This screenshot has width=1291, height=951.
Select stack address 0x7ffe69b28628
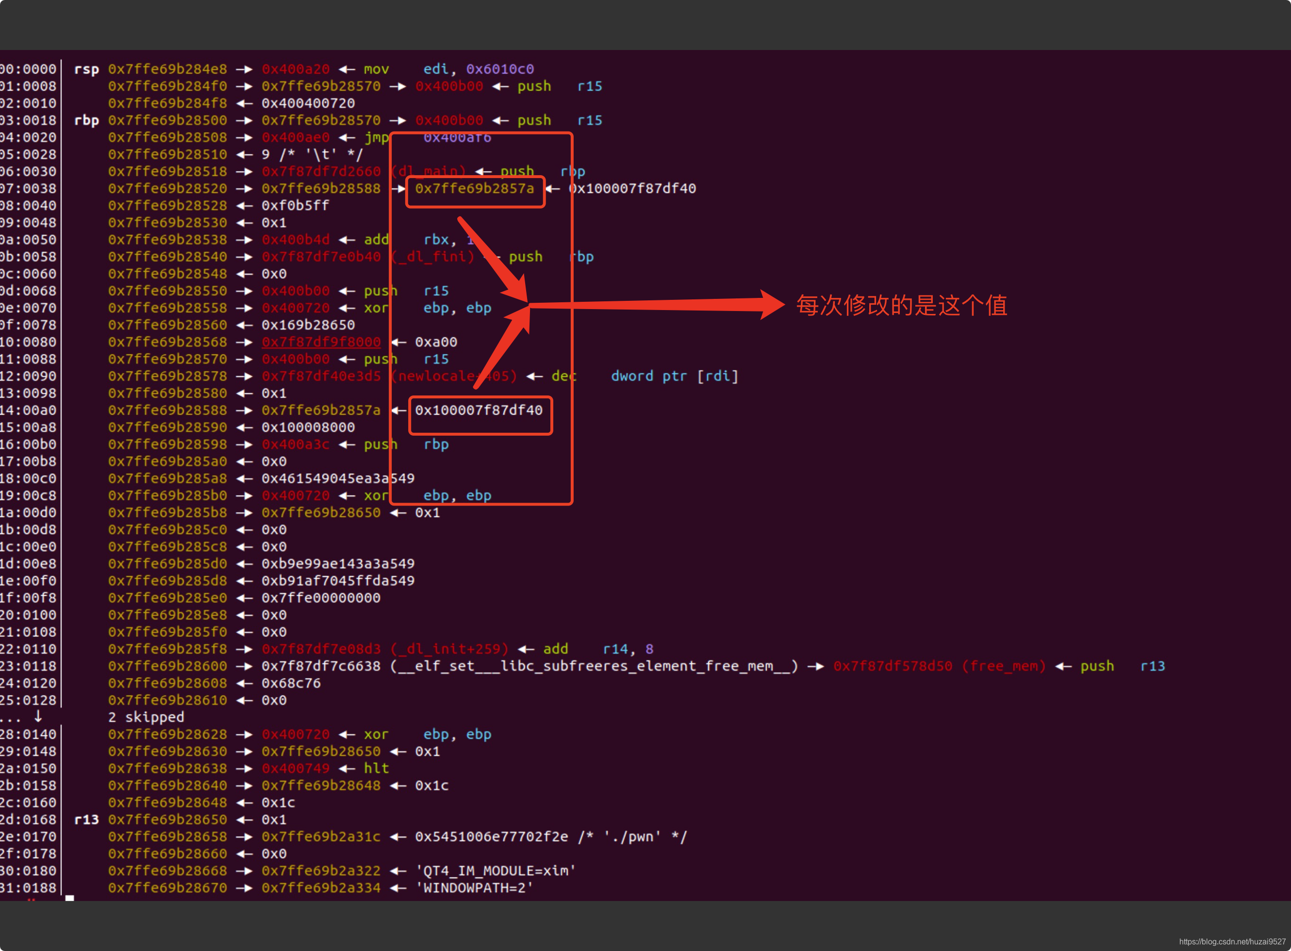(x=167, y=734)
